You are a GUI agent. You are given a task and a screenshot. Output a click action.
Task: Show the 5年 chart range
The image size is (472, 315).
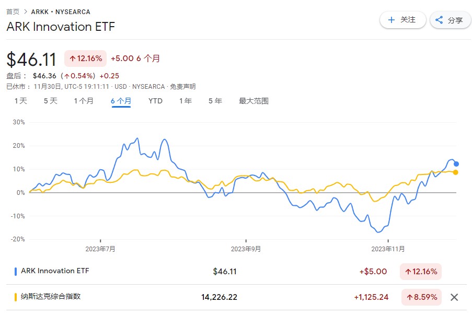pos(215,101)
